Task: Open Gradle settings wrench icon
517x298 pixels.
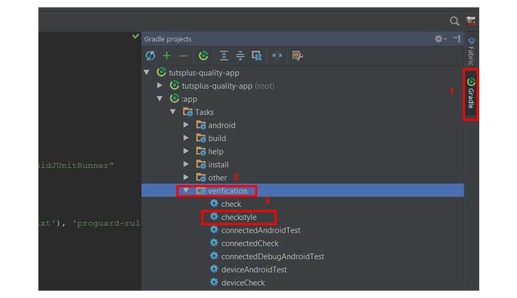Action: tap(297, 56)
